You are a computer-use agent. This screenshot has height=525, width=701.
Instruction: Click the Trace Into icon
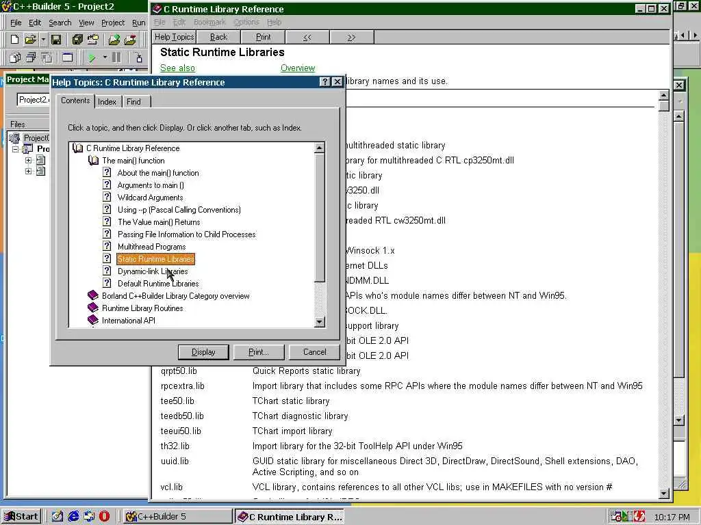coord(138,57)
